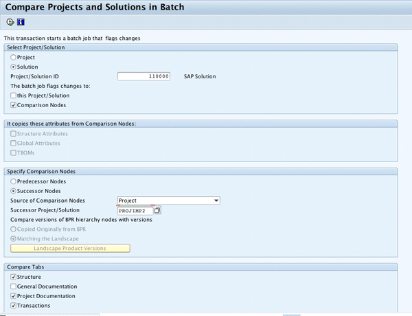Uncheck the Comparison Nodes checkbox
The height and width of the screenshot is (316, 412).
click(14, 105)
